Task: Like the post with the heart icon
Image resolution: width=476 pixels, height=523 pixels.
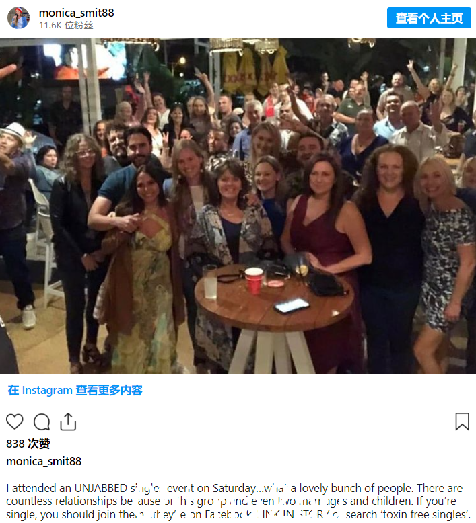Action: (15, 421)
